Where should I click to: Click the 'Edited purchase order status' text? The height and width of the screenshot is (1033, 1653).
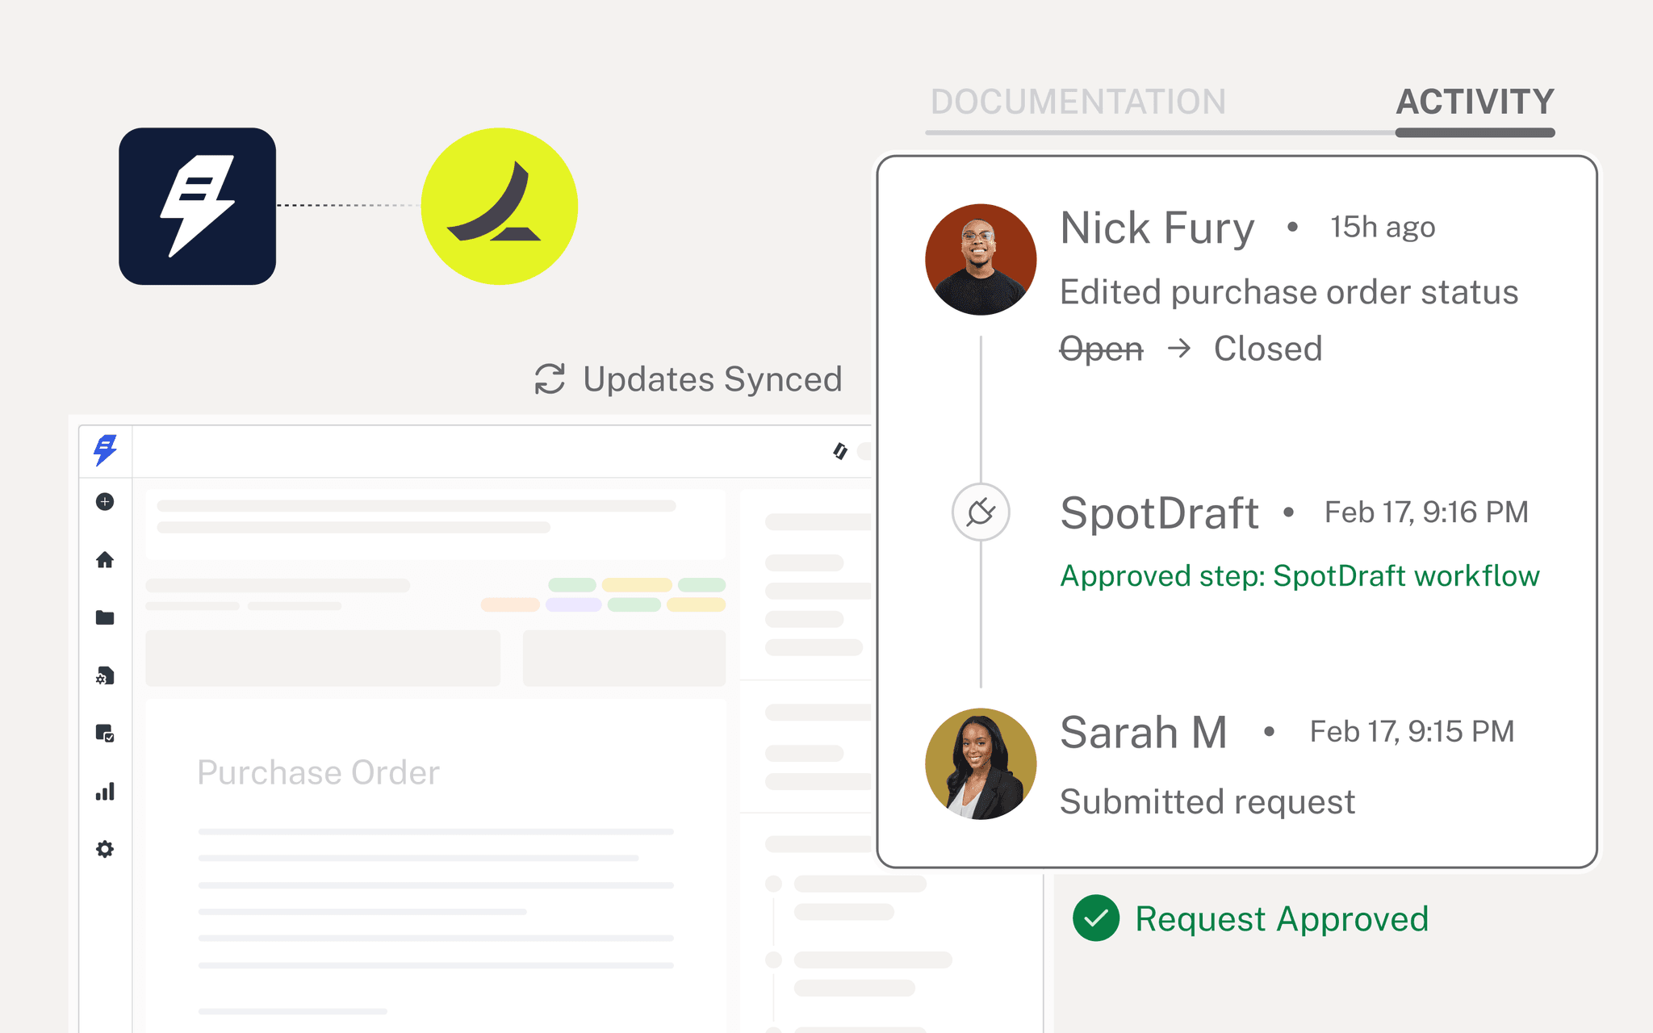tap(1289, 292)
